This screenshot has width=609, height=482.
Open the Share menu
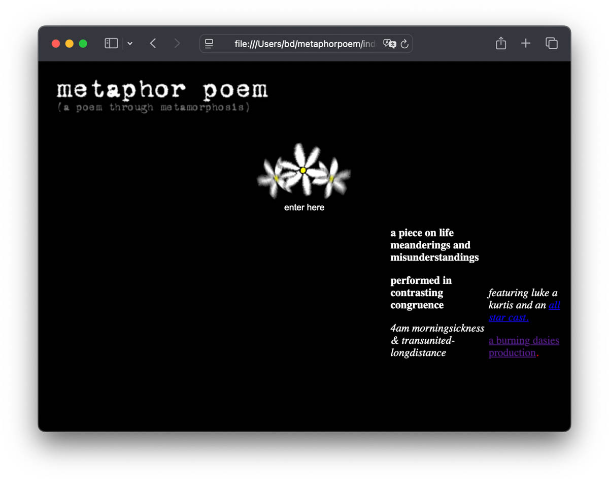tap(500, 44)
